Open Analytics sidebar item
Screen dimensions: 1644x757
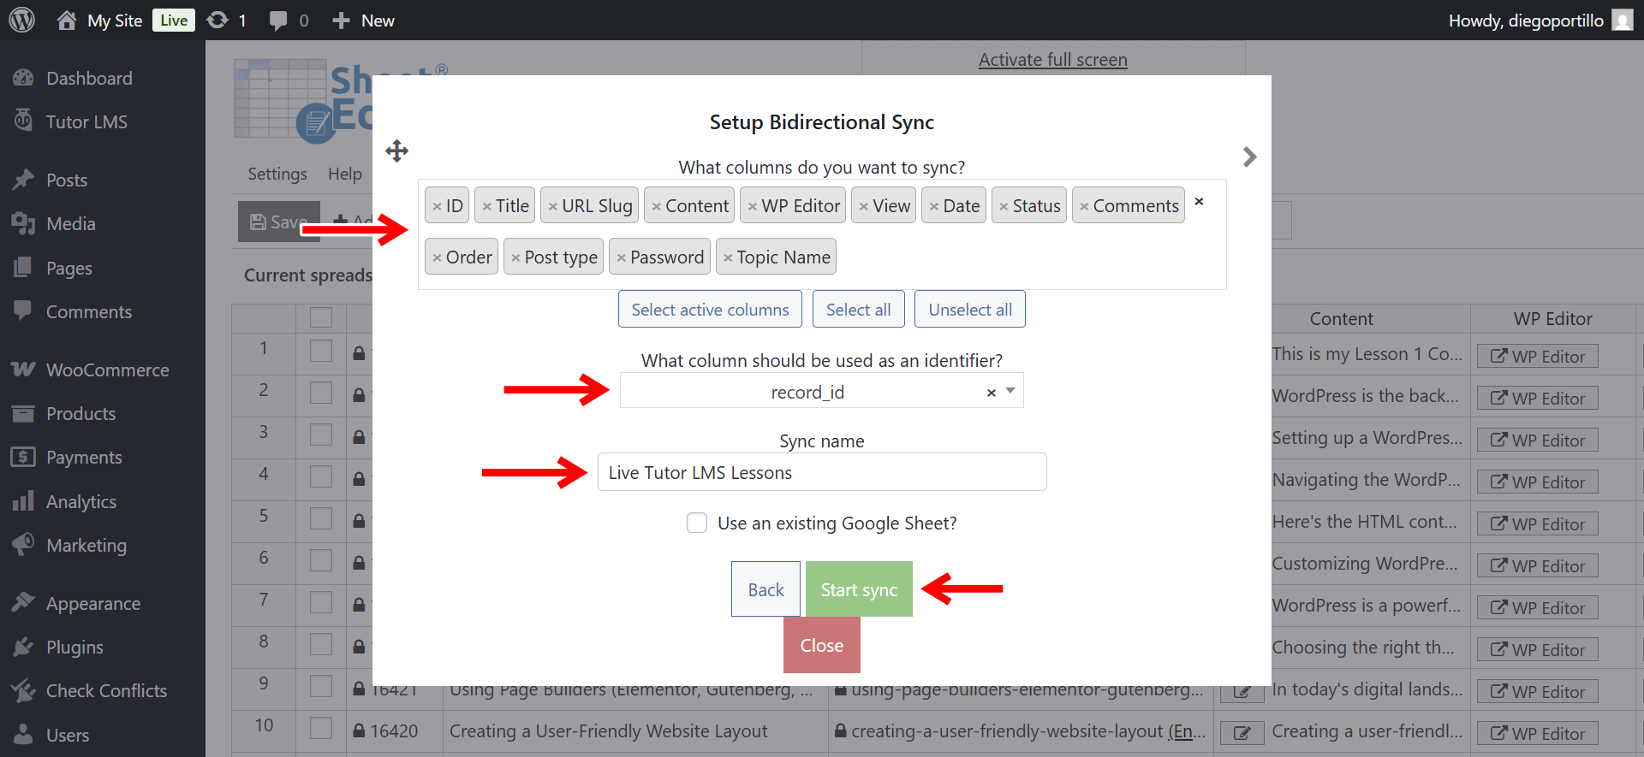(x=81, y=501)
